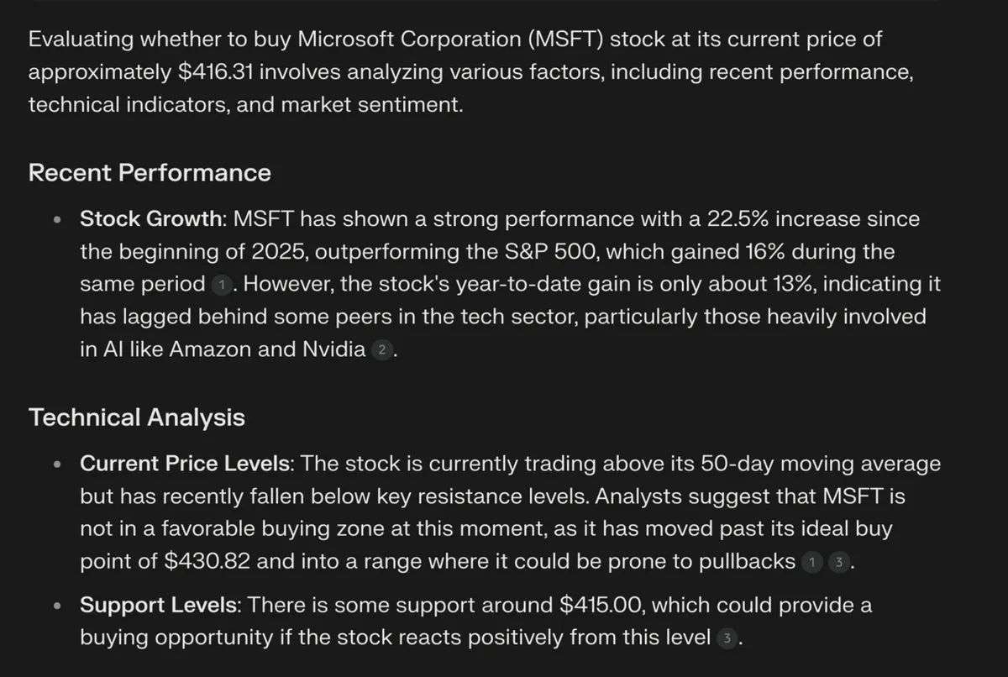Click the "Technical Analysis" heading
This screenshot has height=677, width=1008.
137,417
